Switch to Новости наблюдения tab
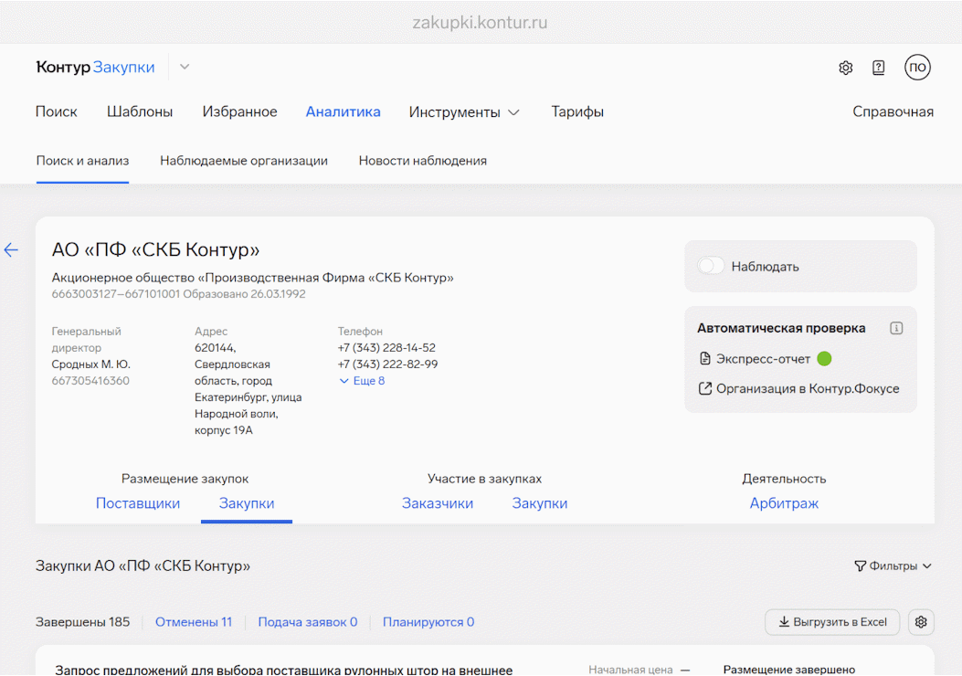 coord(423,161)
